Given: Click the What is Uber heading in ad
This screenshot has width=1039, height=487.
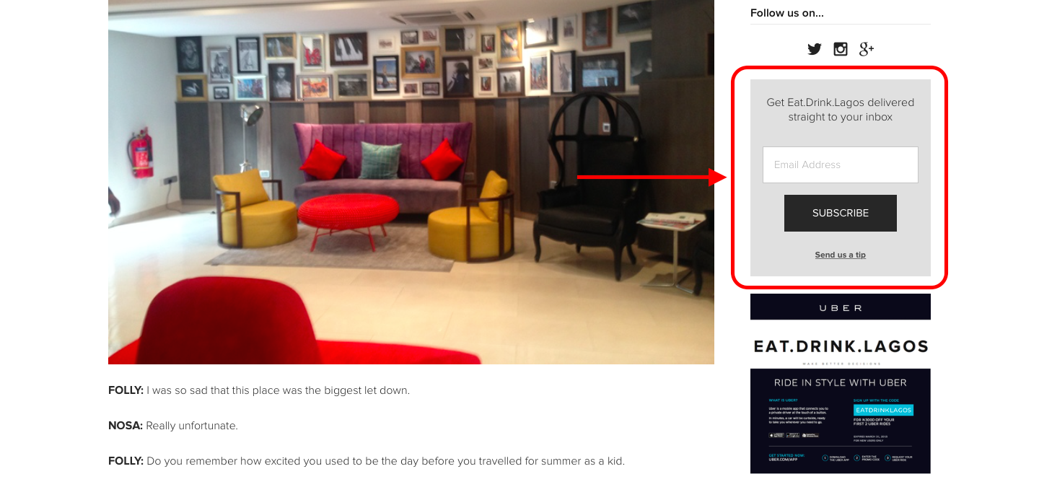Looking at the screenshot, I should coord(783,400).
